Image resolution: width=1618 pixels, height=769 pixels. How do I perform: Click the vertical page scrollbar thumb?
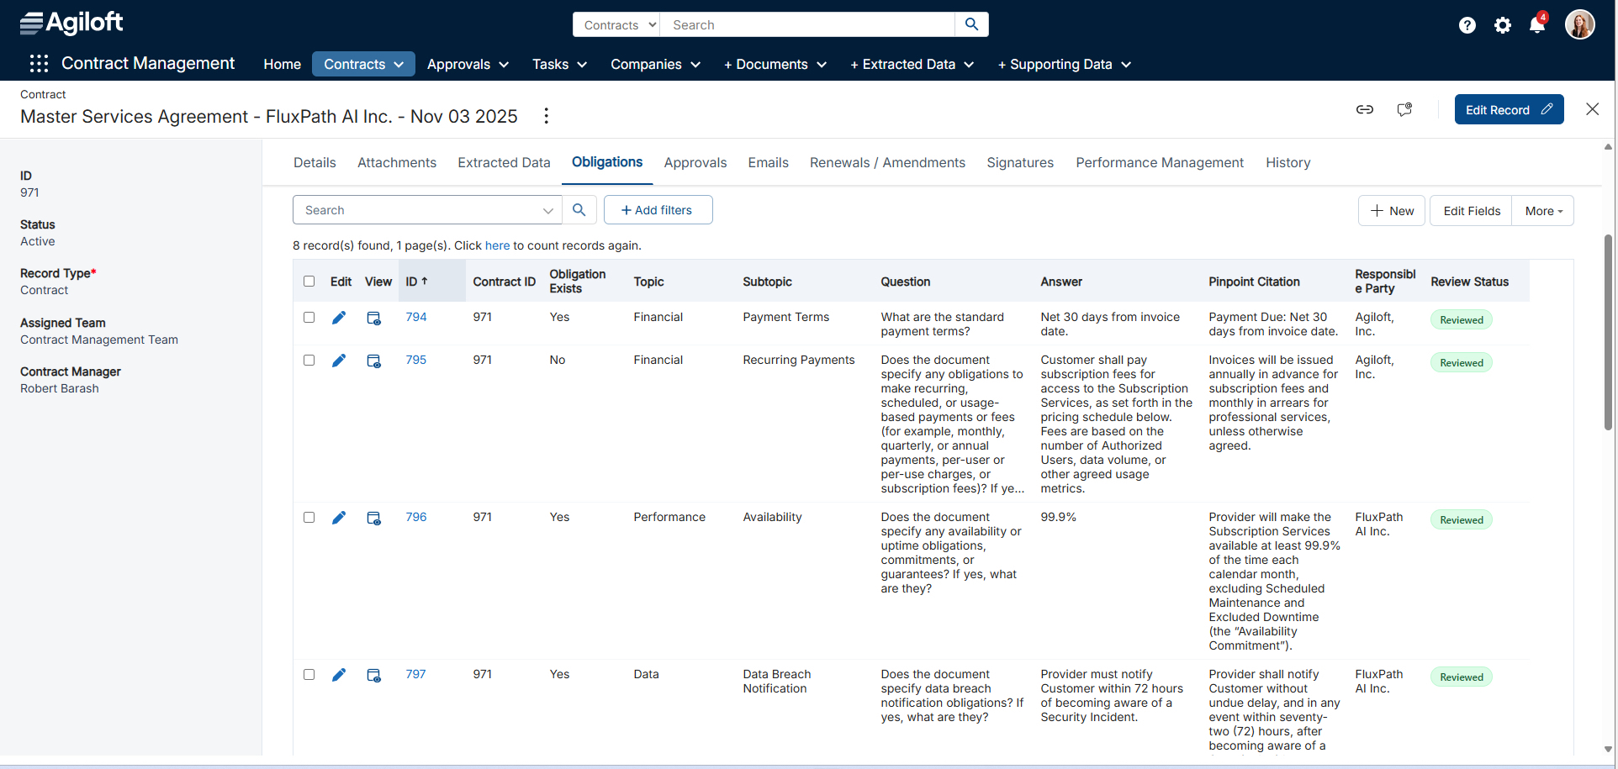(x=1608, y=332)
